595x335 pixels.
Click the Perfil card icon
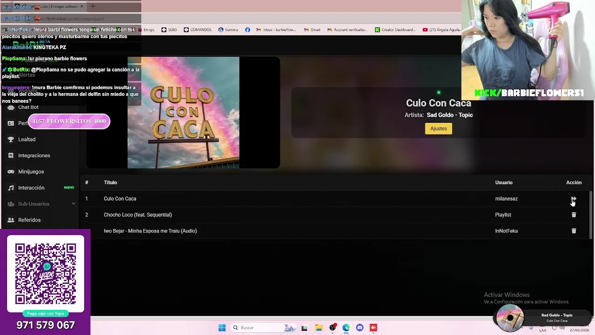coord(11,123)
